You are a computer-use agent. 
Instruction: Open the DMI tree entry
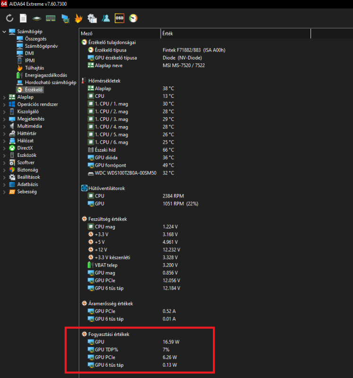(29, 53)
